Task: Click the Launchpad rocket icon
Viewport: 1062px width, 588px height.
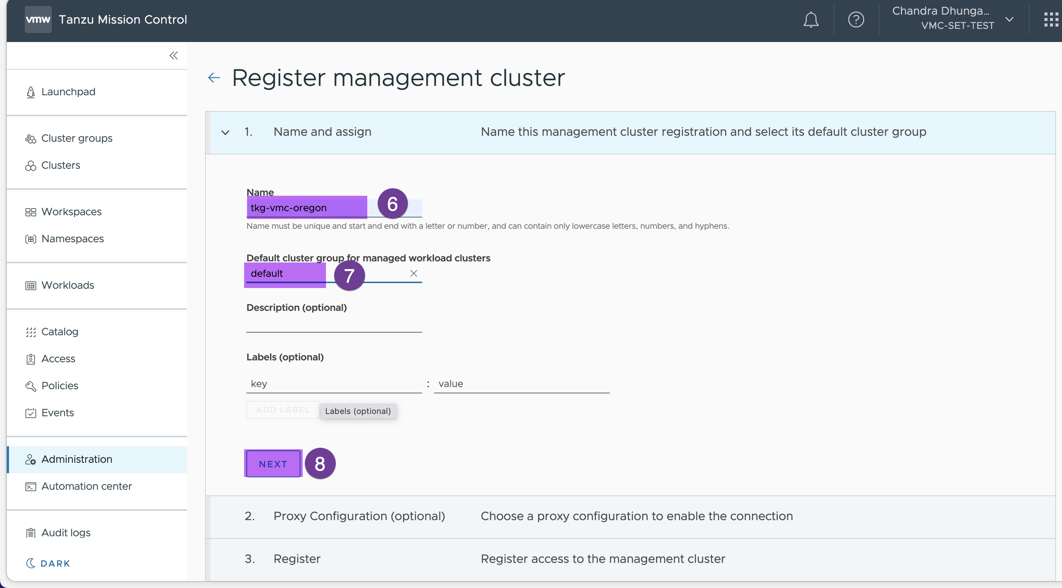Action: pyautogui.click(x=30, y=92)
